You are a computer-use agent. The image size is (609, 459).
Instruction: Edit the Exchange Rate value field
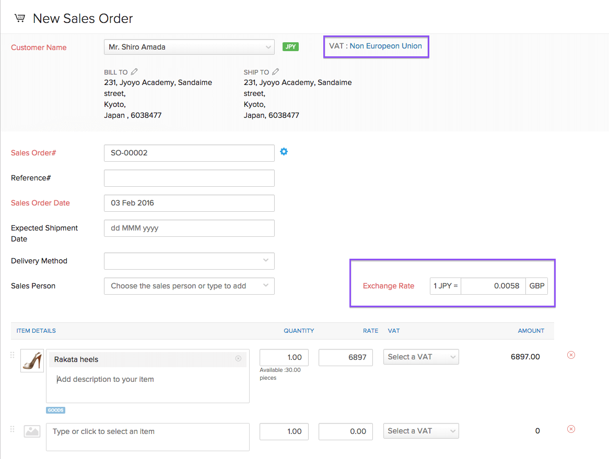click(x=494, y=286)
